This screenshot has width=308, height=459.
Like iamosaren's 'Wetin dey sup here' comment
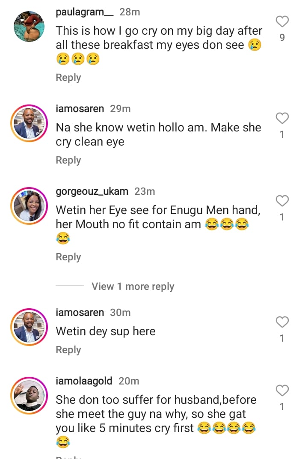282,322
